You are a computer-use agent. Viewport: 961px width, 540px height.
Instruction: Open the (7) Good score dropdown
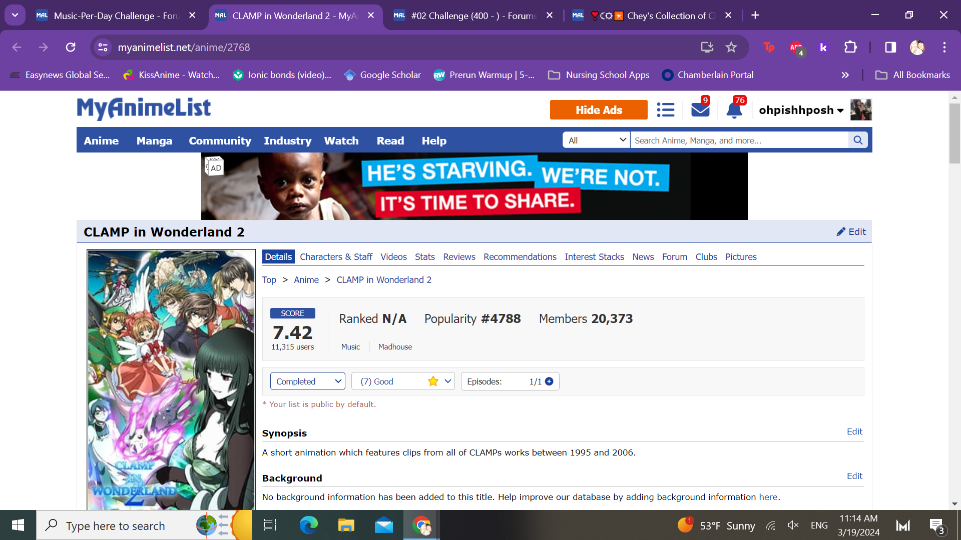tap(402, 381)
